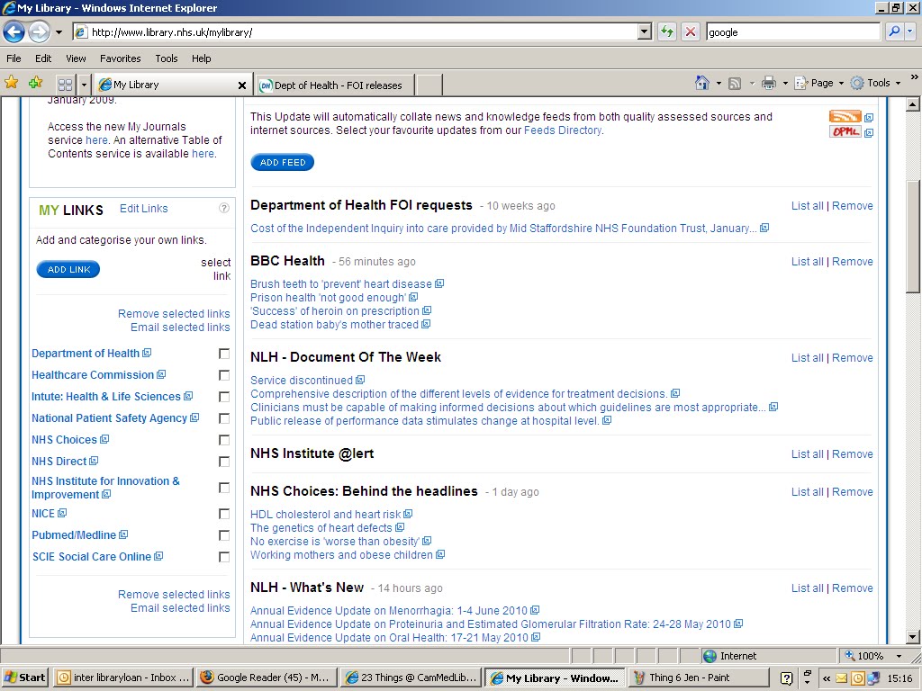Remove the BBC Health feed
The image size is (922, 691).
click(852, 262)
